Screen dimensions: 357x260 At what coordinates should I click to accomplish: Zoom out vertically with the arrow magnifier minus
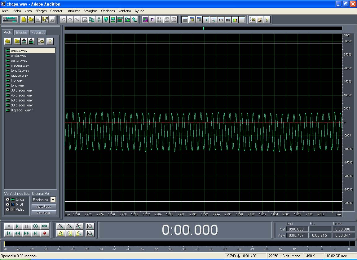90,233
